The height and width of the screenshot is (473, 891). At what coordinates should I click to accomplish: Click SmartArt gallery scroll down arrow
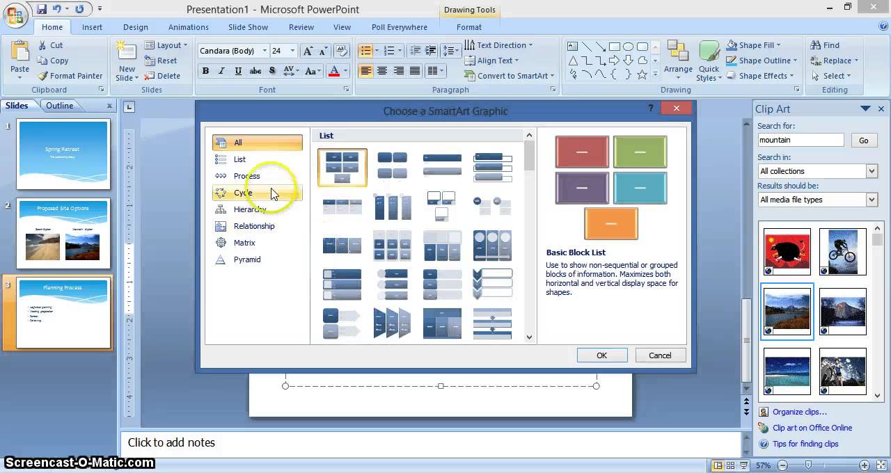pyautogui.click(x=529, y=337)
